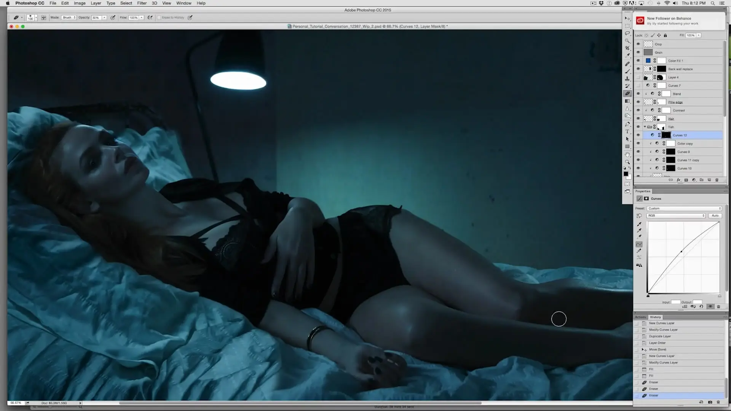Screen dimensions: 731x411
Task: Click the black point eyedropper in Curves
Action: pos(639,224)
